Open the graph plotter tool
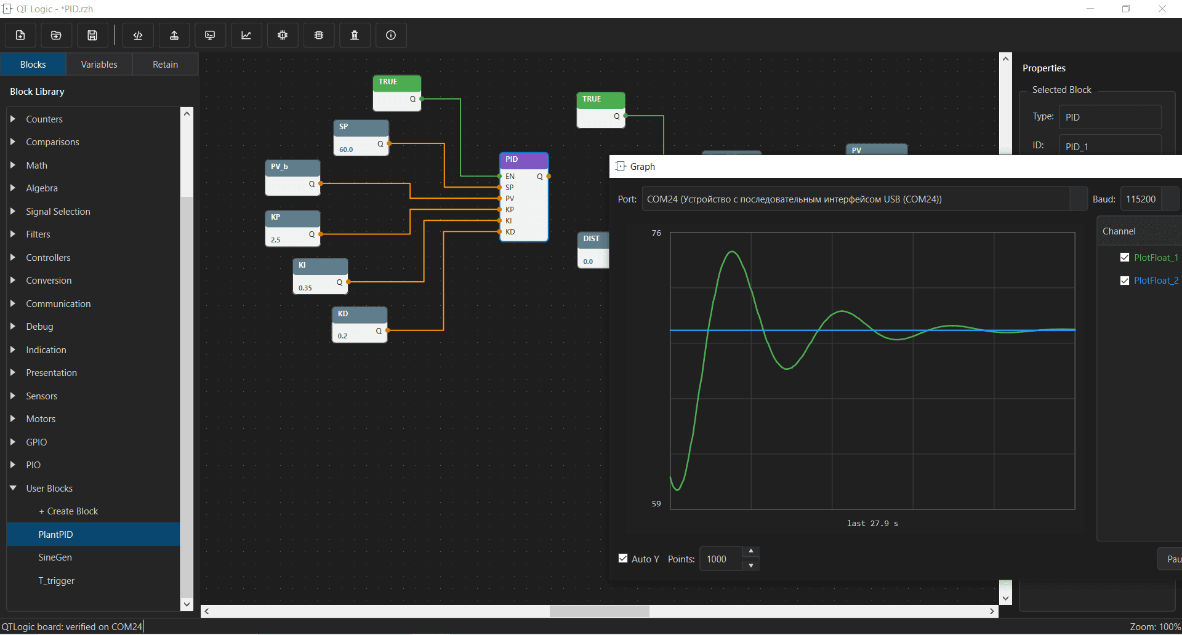 coord(246,35)
